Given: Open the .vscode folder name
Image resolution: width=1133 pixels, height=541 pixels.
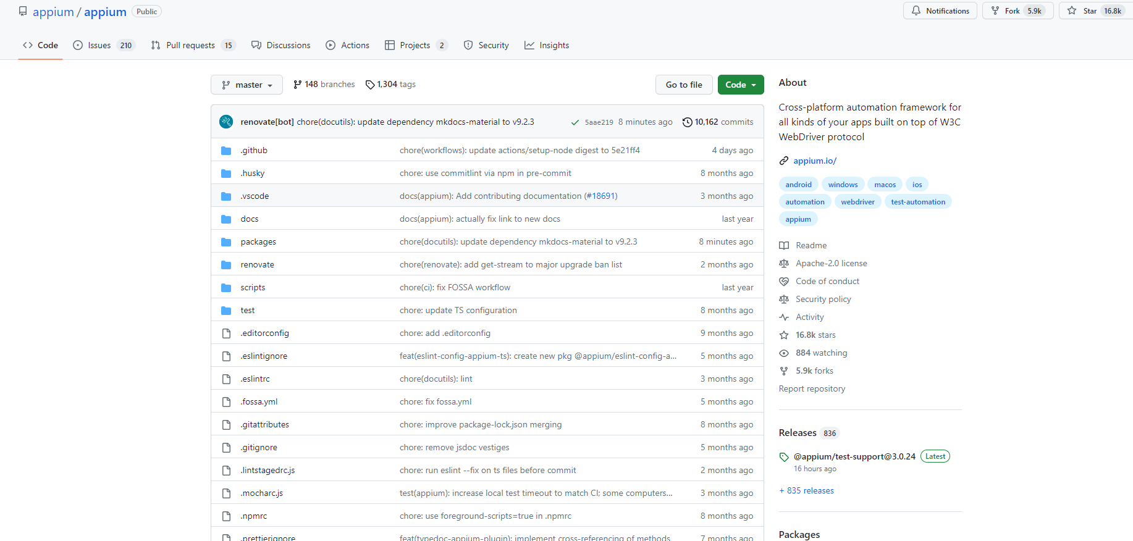Looking at the screenshot, I should (255, 196).
